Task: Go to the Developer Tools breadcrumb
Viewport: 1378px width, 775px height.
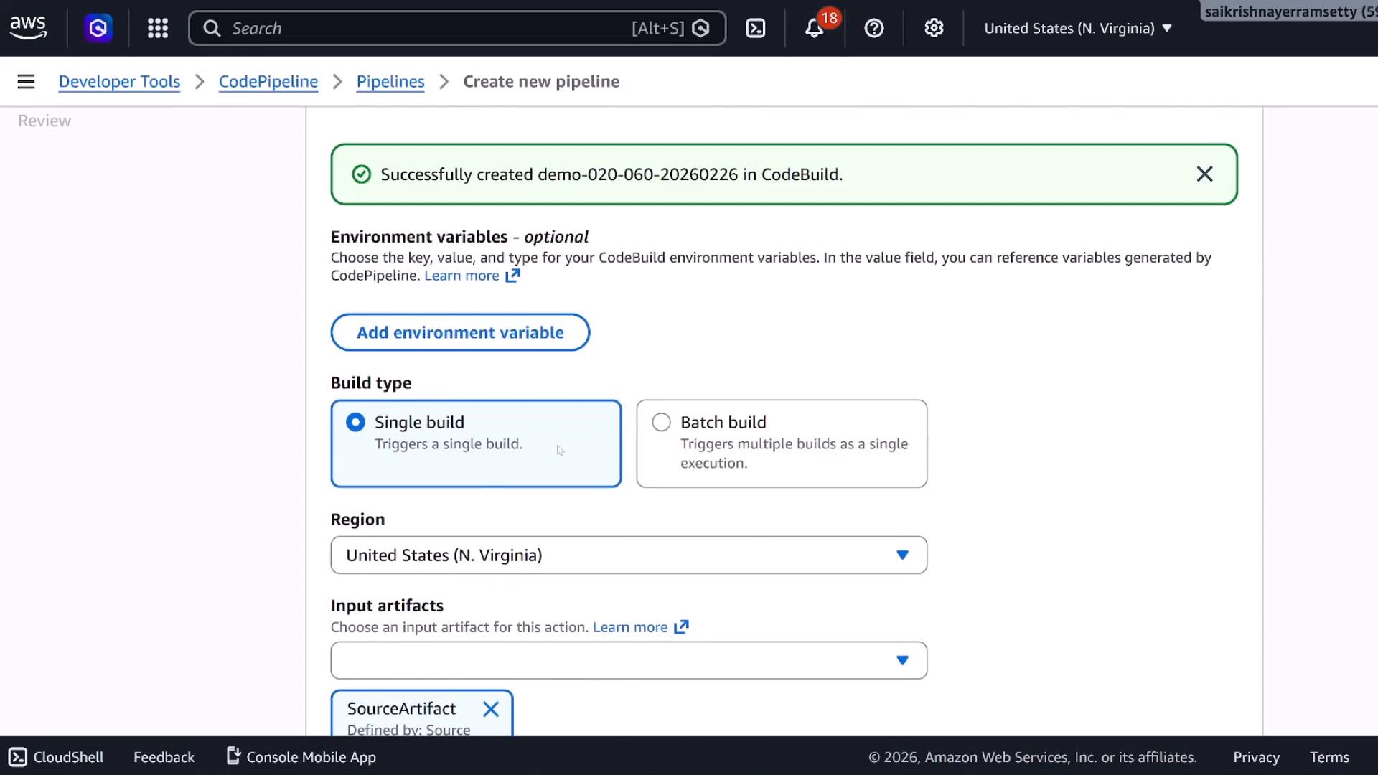Action: click(119, 81)
